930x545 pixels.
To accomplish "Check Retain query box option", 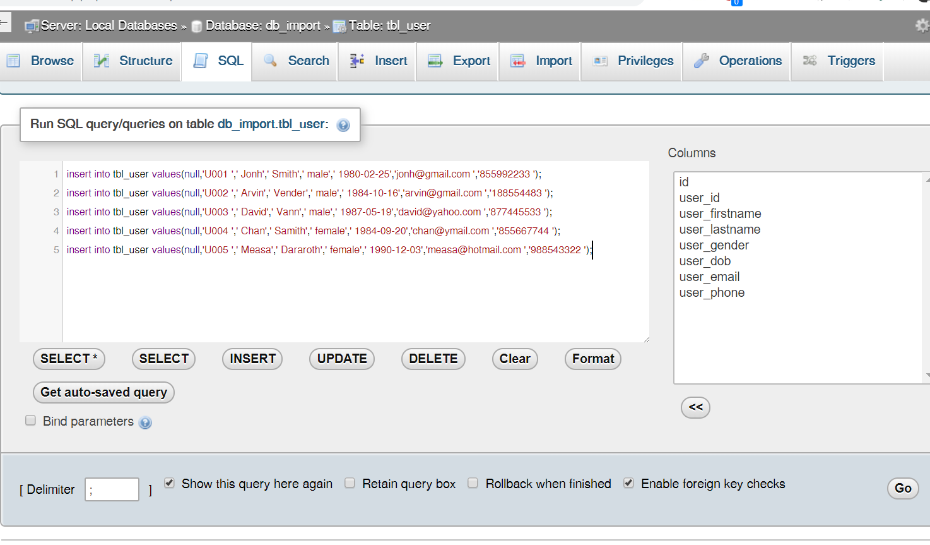I will [350, 483].
